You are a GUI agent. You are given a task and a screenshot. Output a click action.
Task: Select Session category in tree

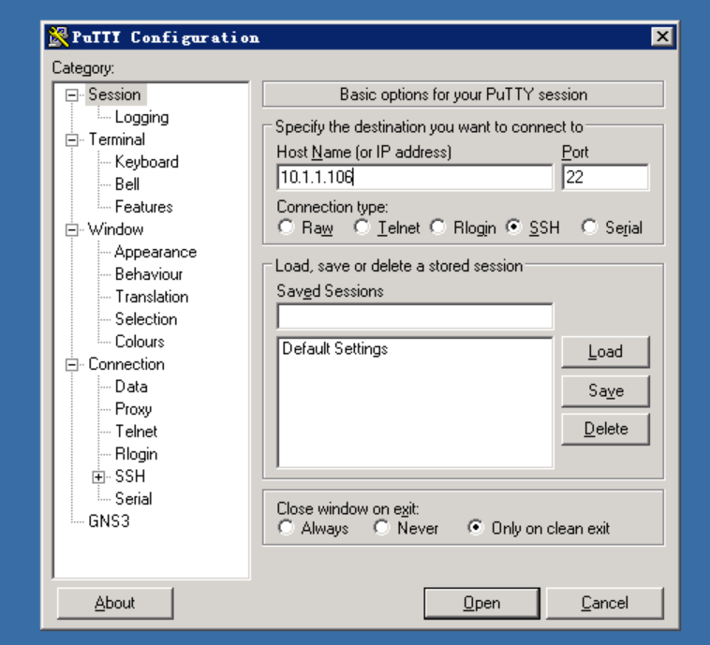pyautogui.click(x=115, y=95)
